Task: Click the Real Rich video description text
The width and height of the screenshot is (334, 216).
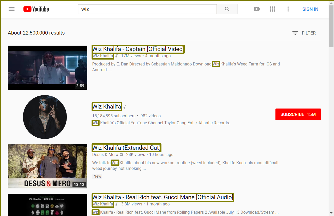Action: [185, 212]
